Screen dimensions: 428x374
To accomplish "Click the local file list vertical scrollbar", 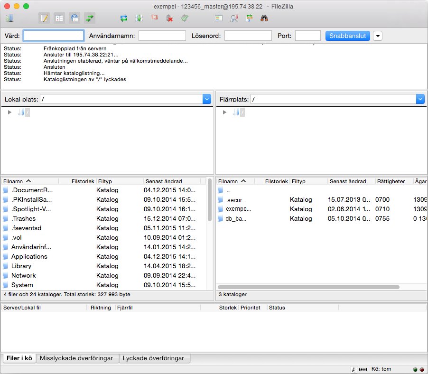I will 210,200.
